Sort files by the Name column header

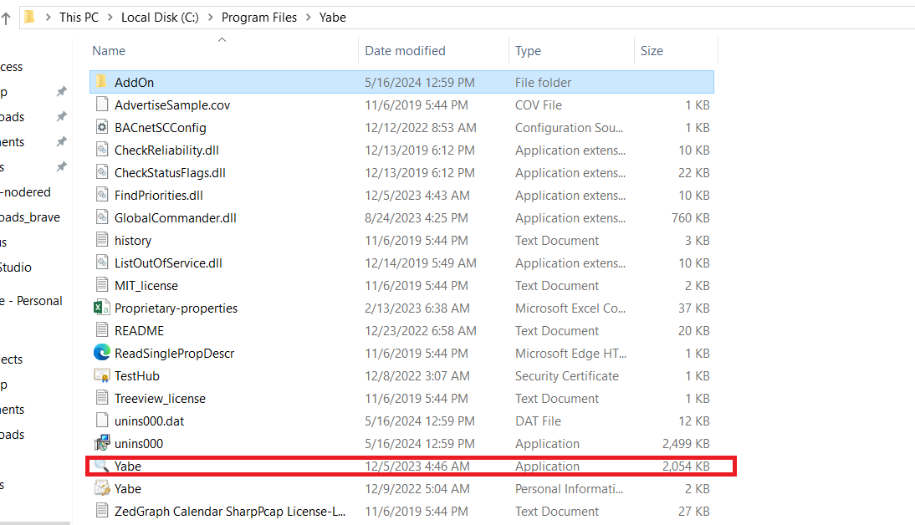tap(109, 51)
